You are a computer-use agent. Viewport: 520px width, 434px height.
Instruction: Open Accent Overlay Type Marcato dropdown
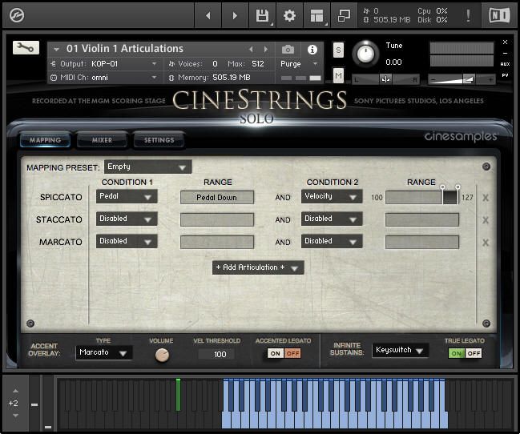tap(104, 352)
